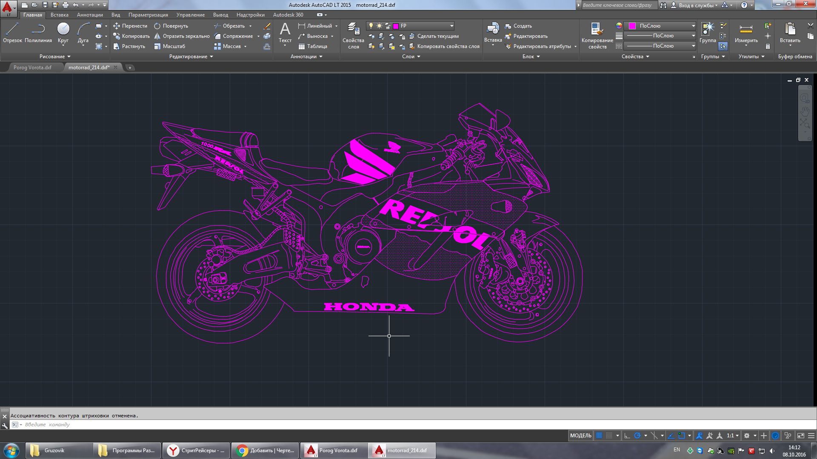Open the Параметризация ribbon tab
Viewport: 817px width, 459px height.
click(x=148, y=15)
